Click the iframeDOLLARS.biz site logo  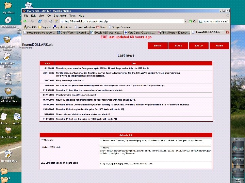tap(38, 45)
